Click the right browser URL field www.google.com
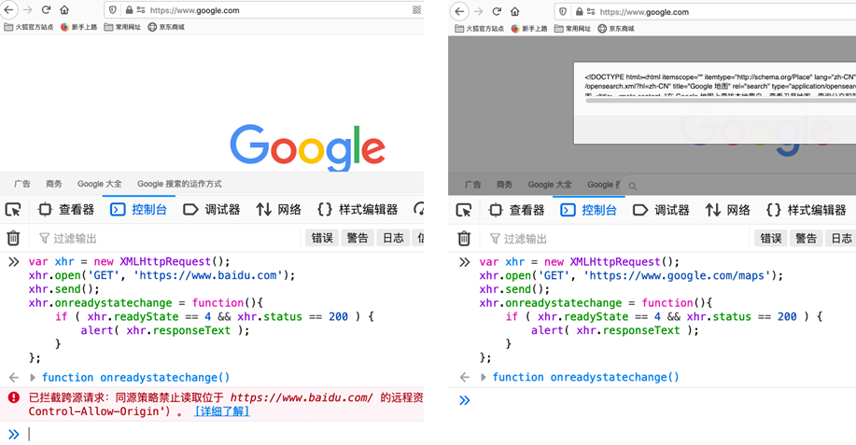Image resolution: width=856 pixels, height=445 pixels. (x=706, y=11)
